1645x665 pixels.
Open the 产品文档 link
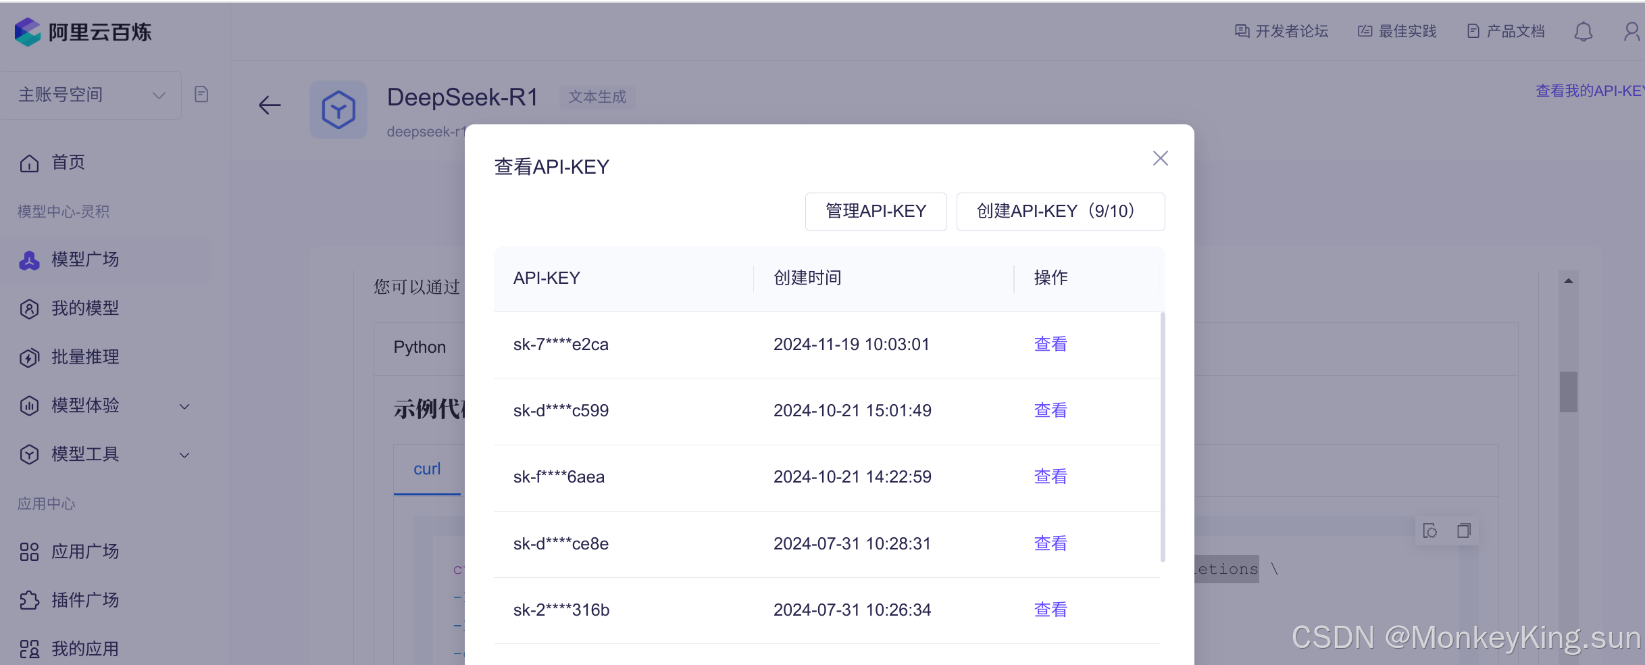1506,31
